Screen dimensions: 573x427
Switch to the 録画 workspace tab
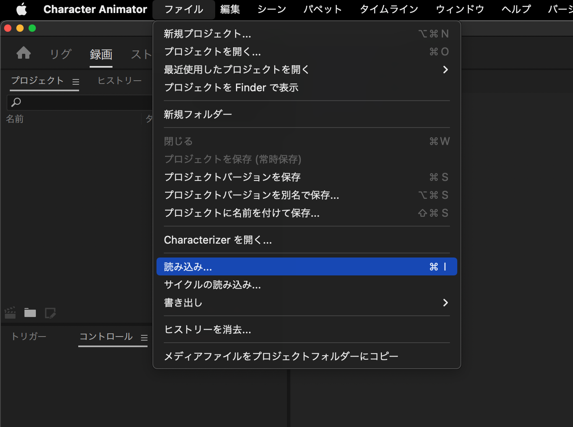pos(101,54)
